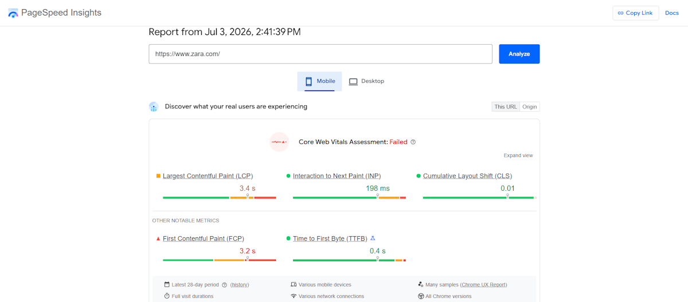Click the 198 ms INP value
688x302 pixels.
(x=378, y=188)
